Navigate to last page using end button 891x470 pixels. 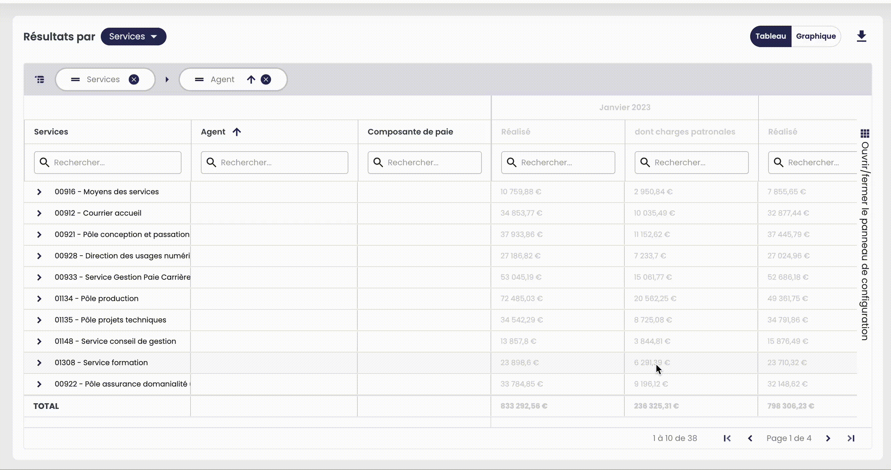(x=851, y=438)
